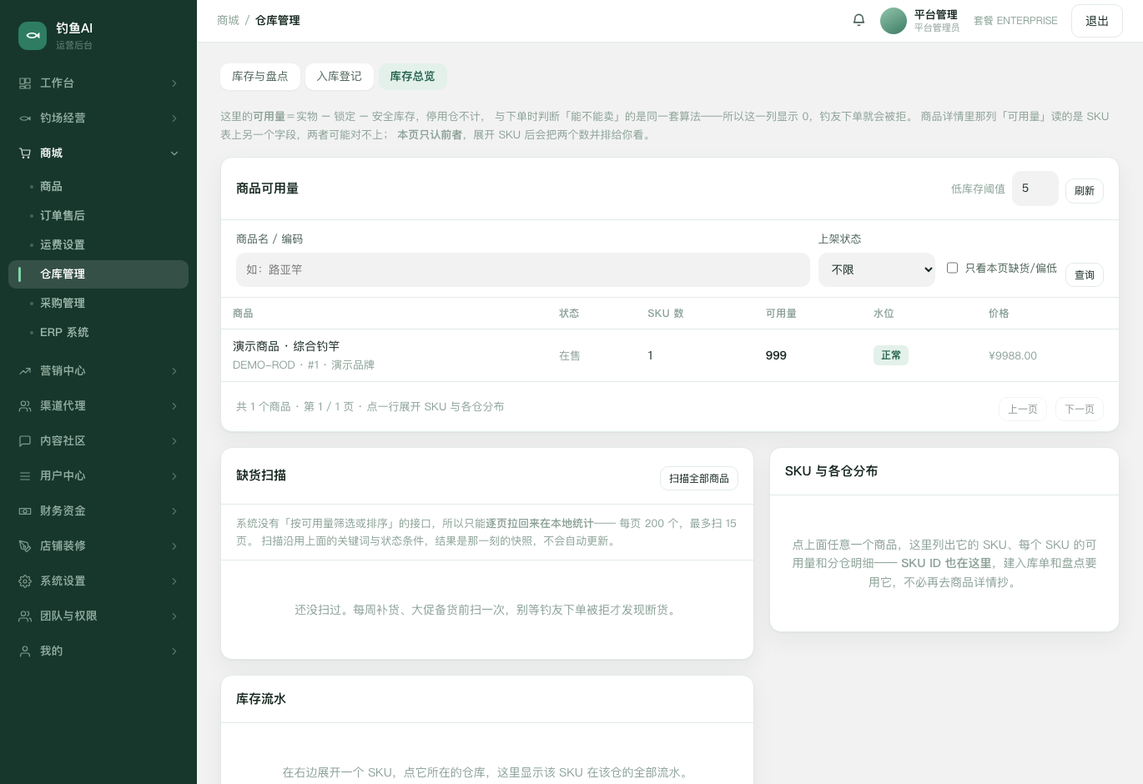This screenshot has width=1143, height=784.
Task: Open the 上架状态 dropdown
Action: point(877,269)
